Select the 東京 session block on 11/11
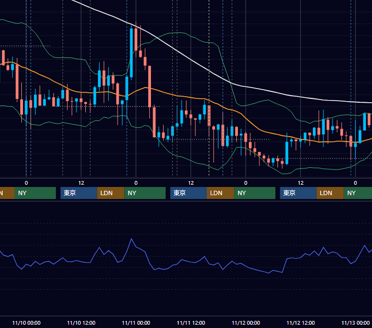The image size is (372, 328). coord(188,193)
